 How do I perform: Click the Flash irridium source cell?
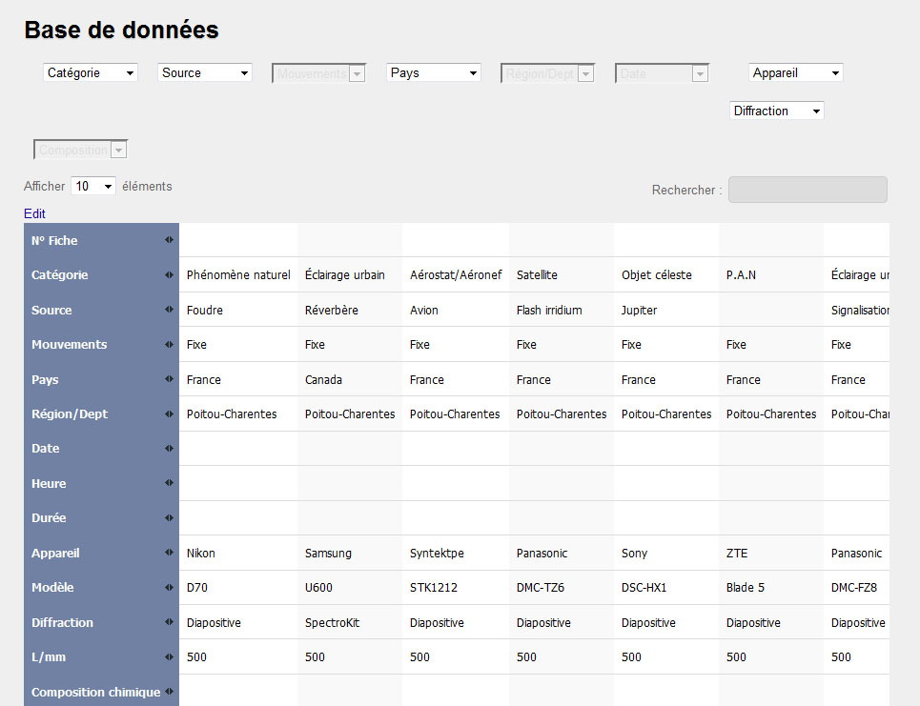point(549,310)
